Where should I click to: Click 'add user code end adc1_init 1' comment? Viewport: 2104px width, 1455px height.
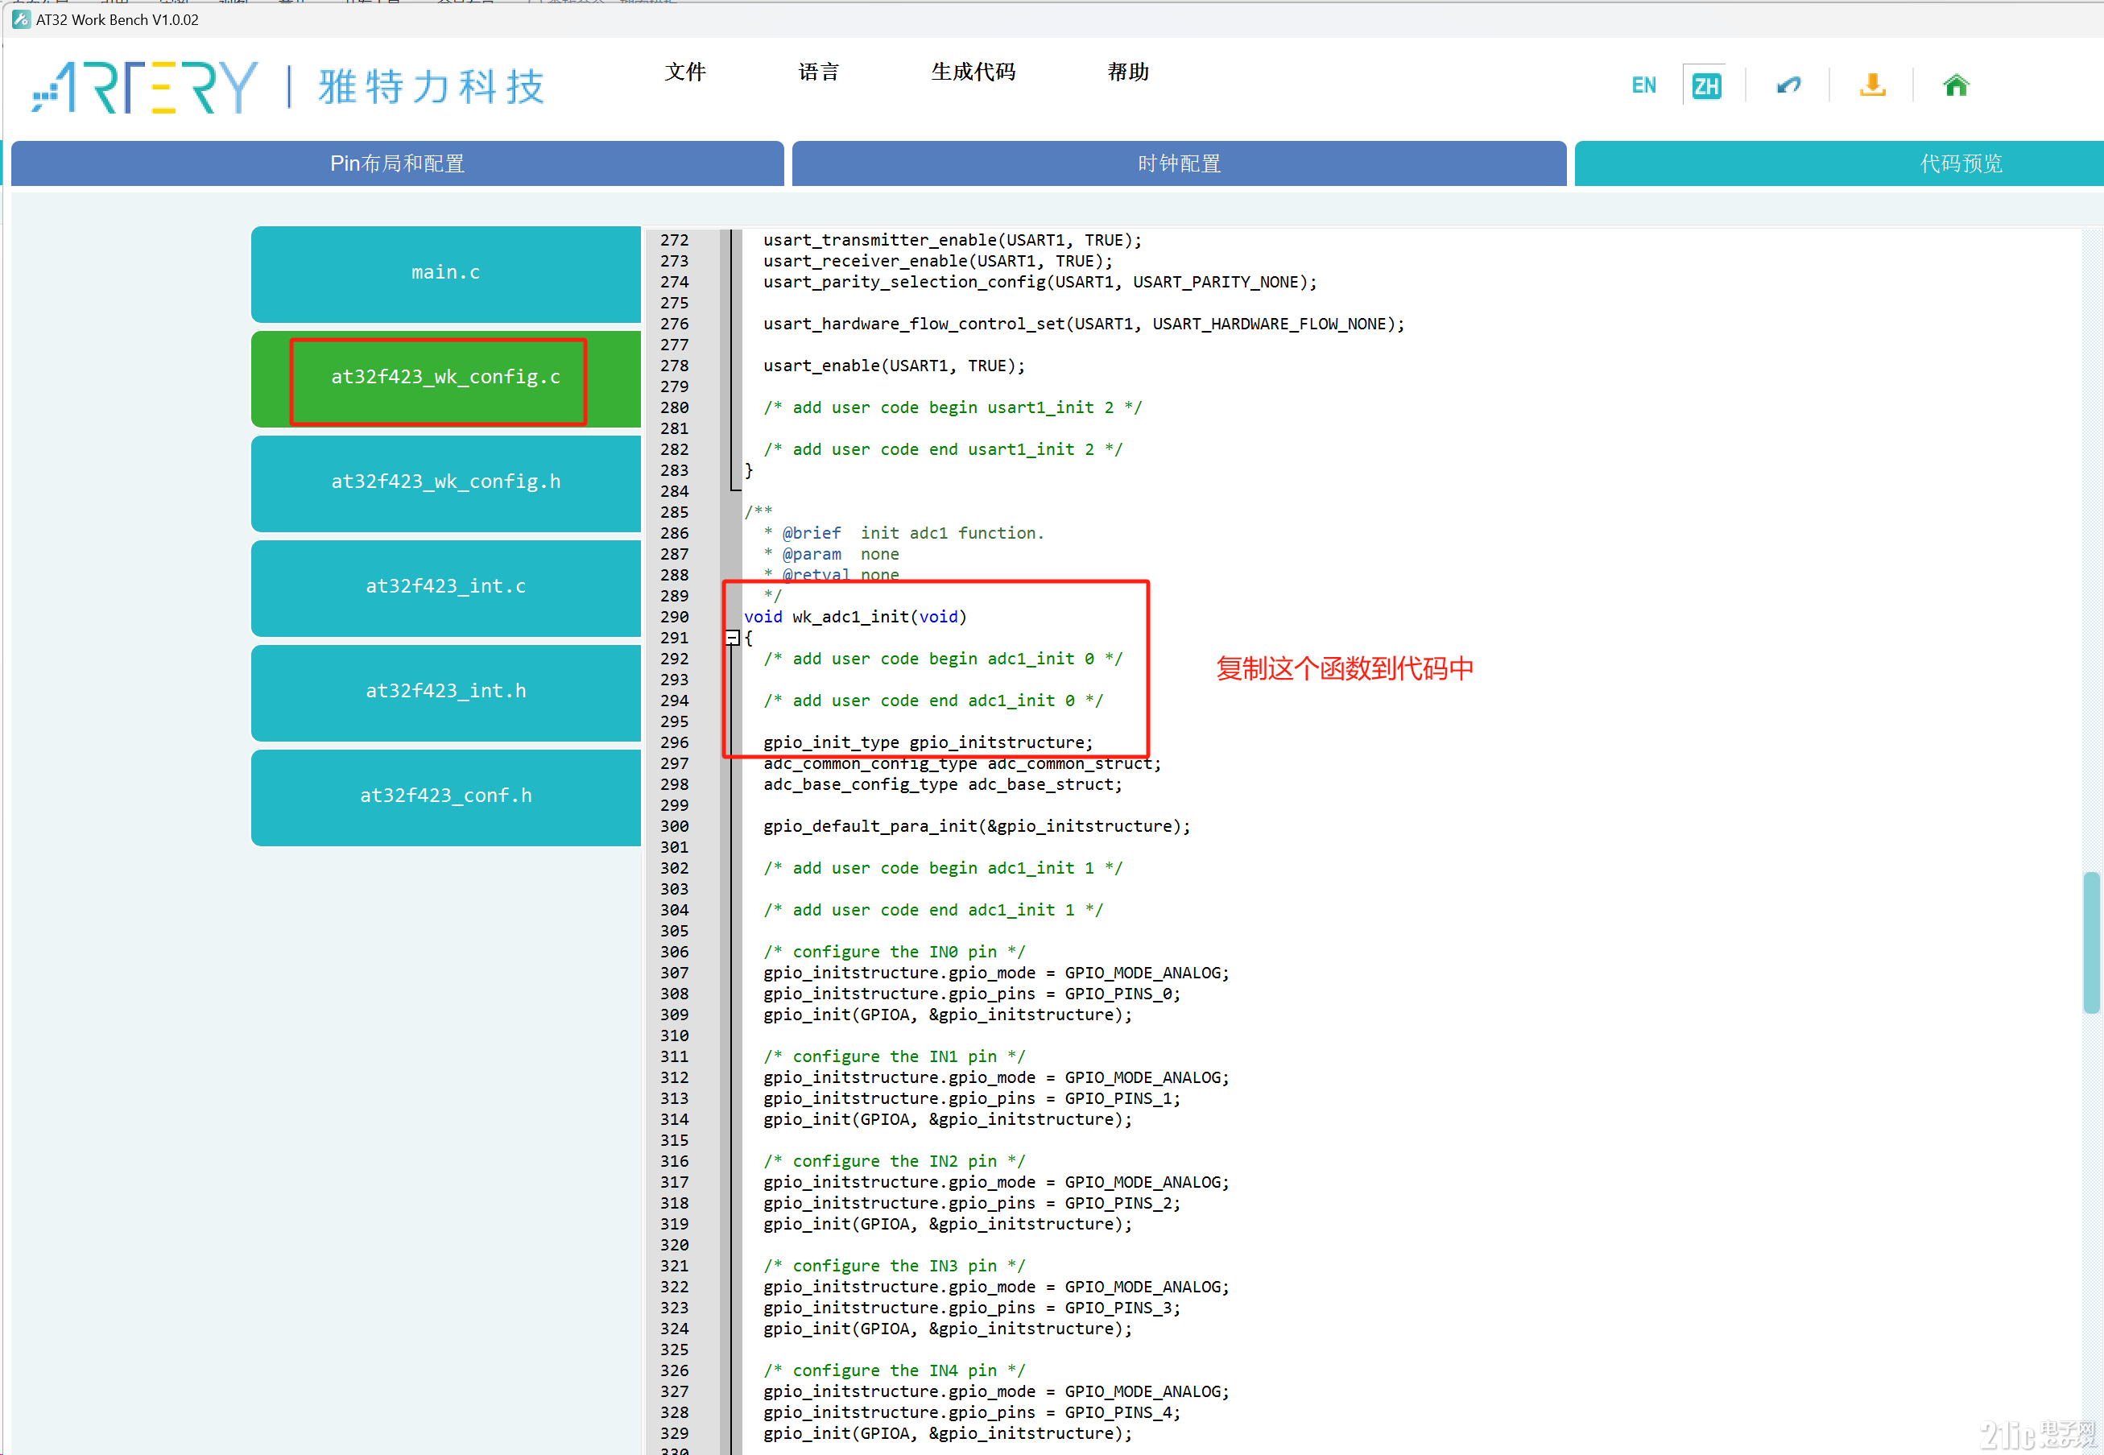pos(932,910)
